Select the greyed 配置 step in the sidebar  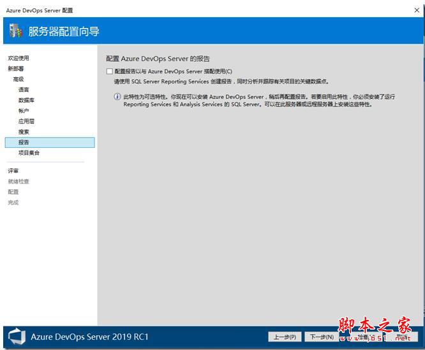13,192
